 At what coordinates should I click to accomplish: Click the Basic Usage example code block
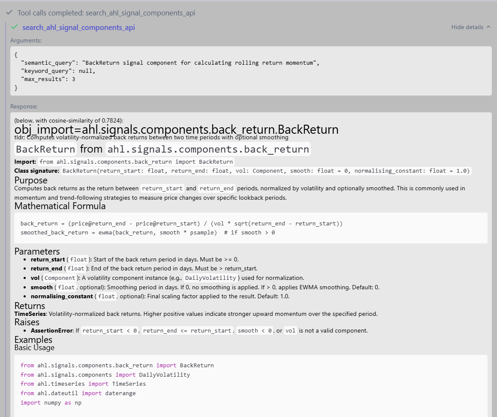click(x=251, y=384)
